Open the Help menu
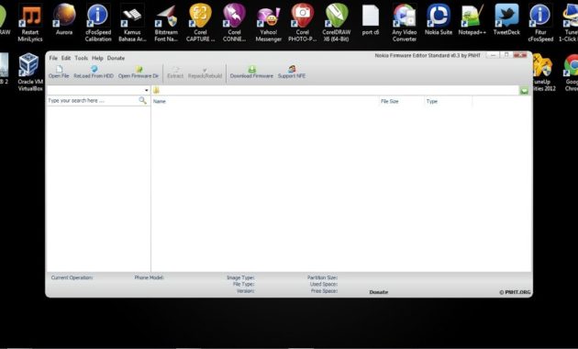Viewport: 578px width, 349px height. [x=97, y=58]
